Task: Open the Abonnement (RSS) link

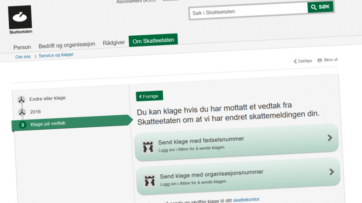Action: point(136,1)
